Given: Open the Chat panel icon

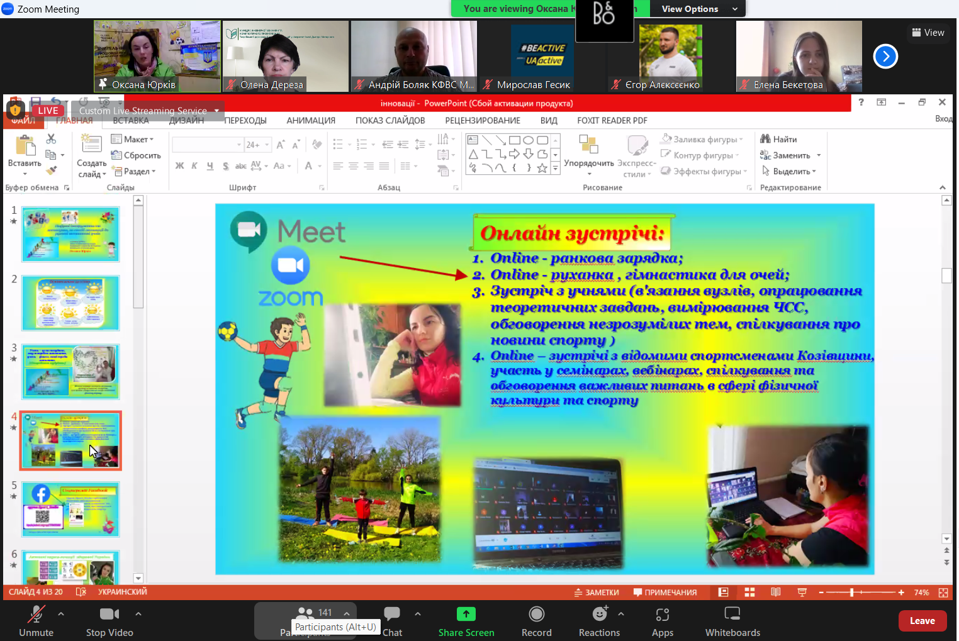Looking at the screenshot, I should pos(392,614).
